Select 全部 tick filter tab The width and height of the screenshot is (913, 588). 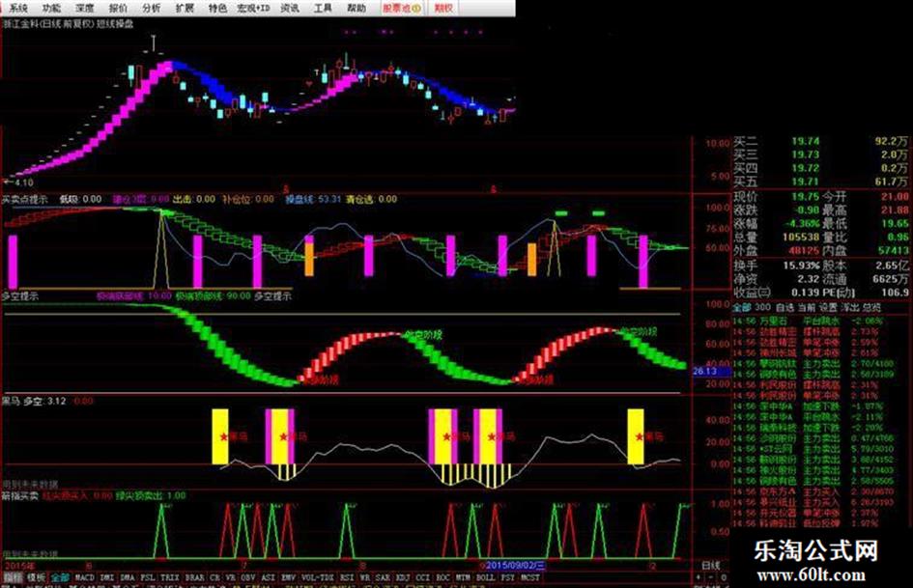pos(742,307)
